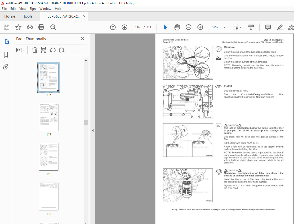Image resolution: width=294 pixels, height=224 pixels.
Task: Click the print pages icon in thumbnails toolbar
Action: (x=43, y=50)
